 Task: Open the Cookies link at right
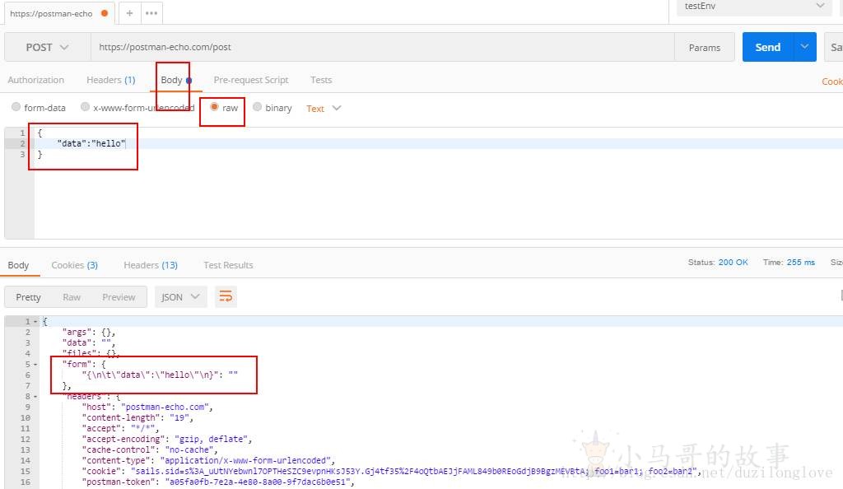point(831,81)
